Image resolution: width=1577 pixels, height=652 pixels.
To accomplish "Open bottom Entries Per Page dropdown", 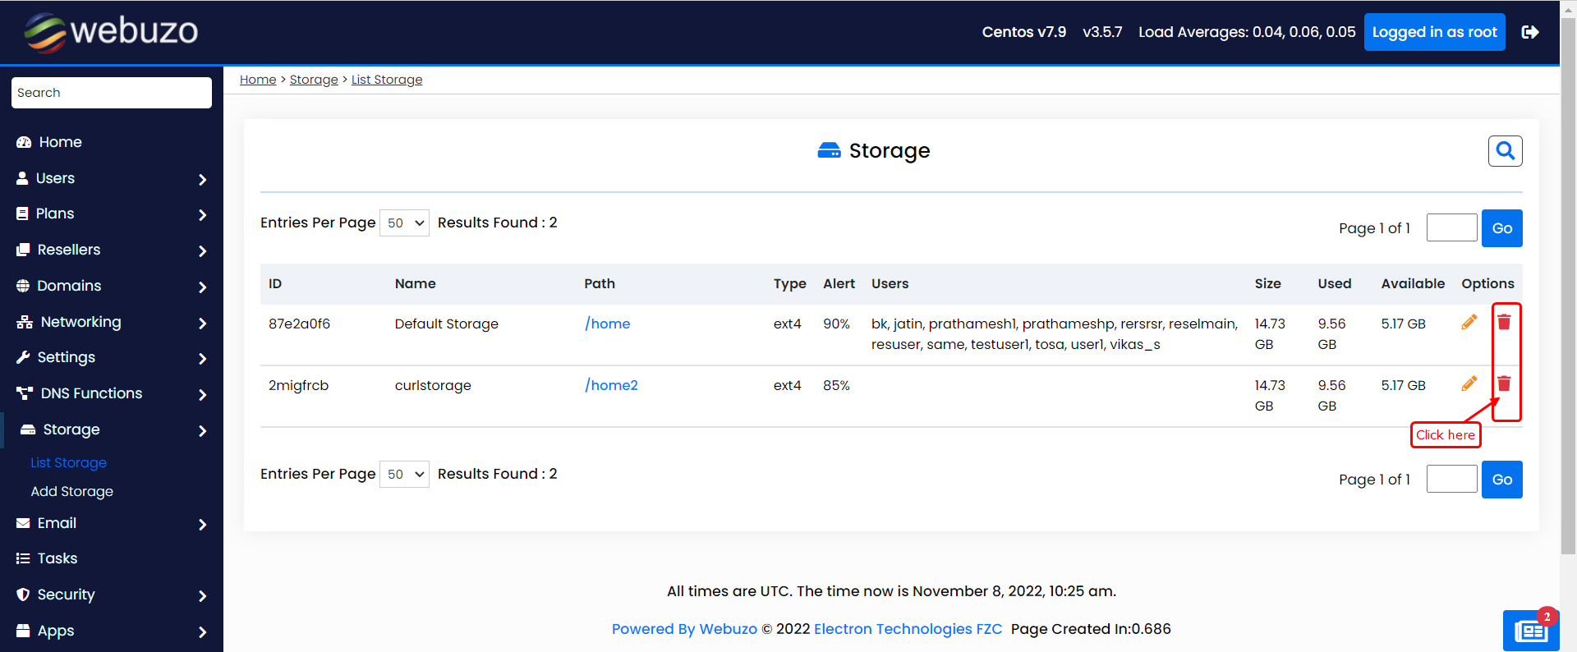I will [404, 475].
